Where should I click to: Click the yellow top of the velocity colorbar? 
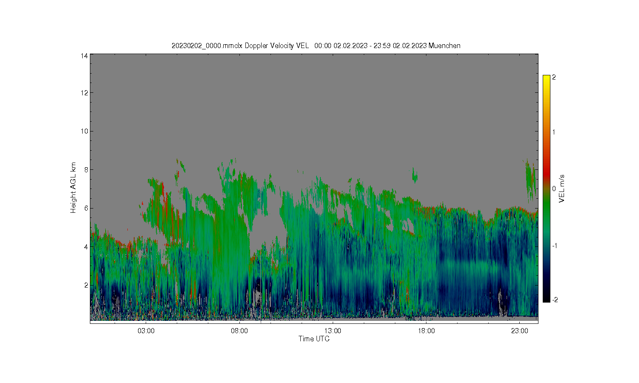pyautogui.click(x=547, y=78)
